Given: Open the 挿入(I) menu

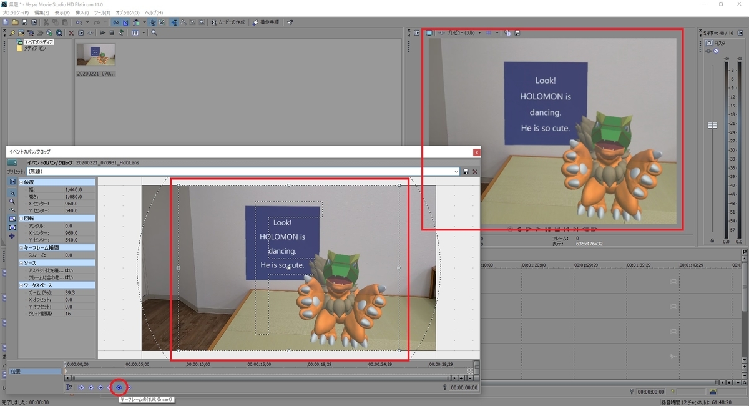Looking at the screenshot, I should coord(82,12).
